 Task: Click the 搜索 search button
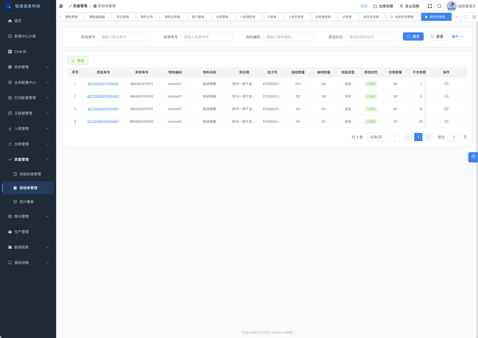point(413,36)
